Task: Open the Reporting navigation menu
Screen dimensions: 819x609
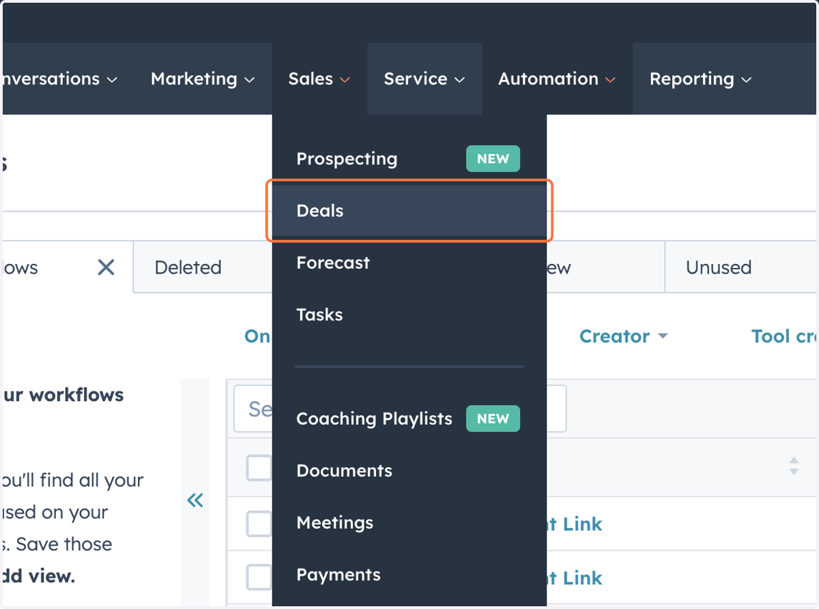Action: click(700, 79)
